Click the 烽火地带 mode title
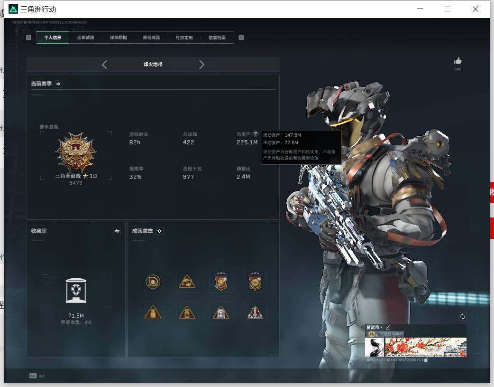The width and height of the screenshot is (494, 387). [x=153, y=65]
